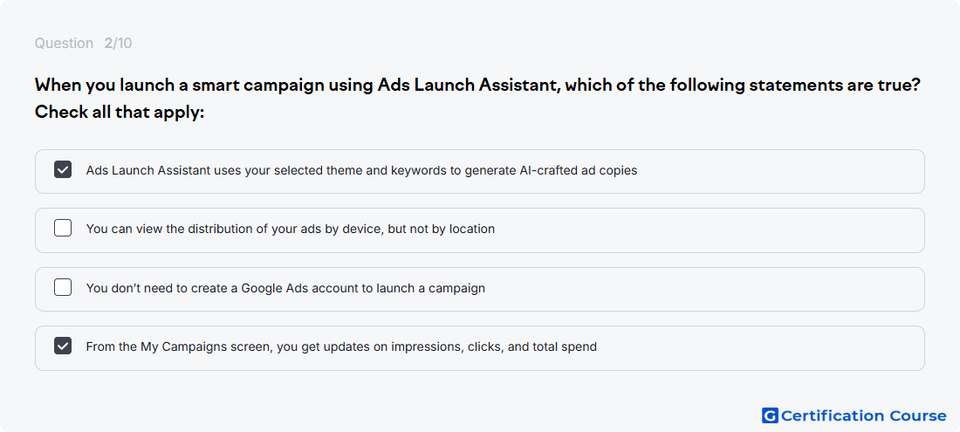Click the 'Ads Launch Assistant uses your selected theme' answer text
The image size is (960, 432).
[x=361, y=171]
